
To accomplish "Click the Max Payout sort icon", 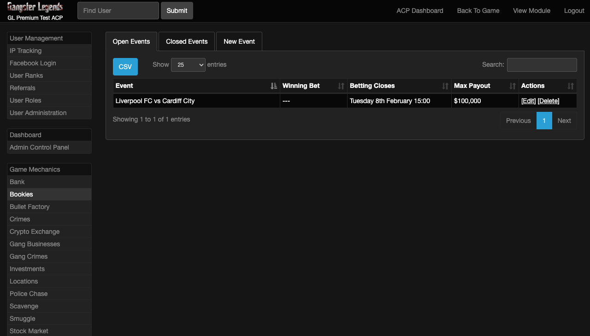I will tap(512, 86).
